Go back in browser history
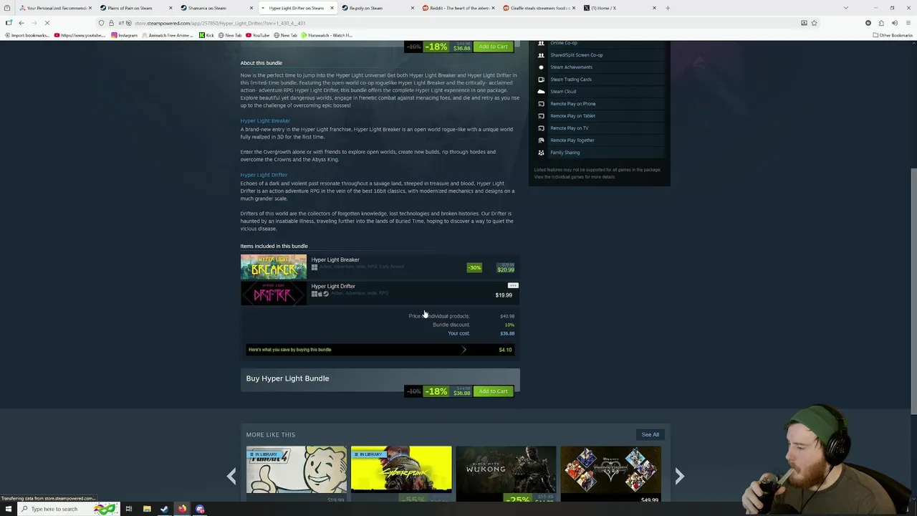 point(21,23)
